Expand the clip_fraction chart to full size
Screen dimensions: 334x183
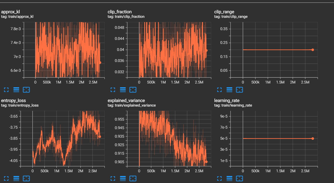click(x=113, y=89)
